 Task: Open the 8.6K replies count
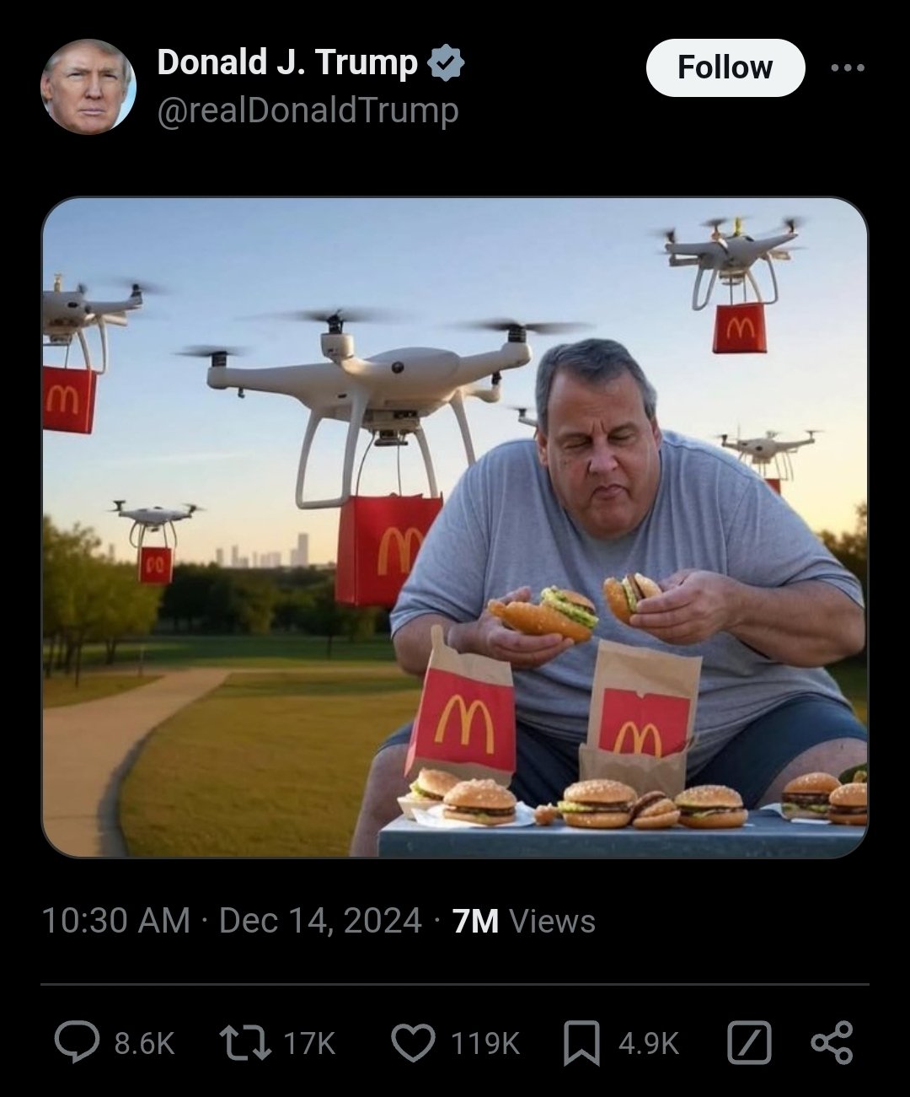click(144, 1044)
